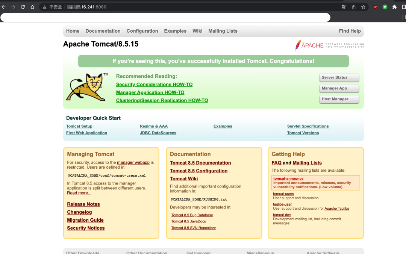Image resolution: width=406 pixels, height=254 pixels.
Task: Click the $CATALINA_HOME/RUNNING.txt path text
Action: pos(199,200)
